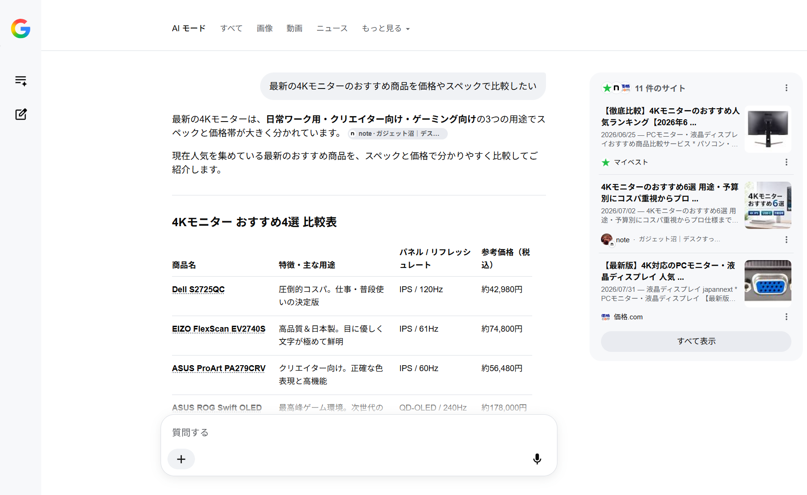The height and width of the screenshot is (495, 807).
Task: Click the 価格.com favicon
Action: click(606, 317)
